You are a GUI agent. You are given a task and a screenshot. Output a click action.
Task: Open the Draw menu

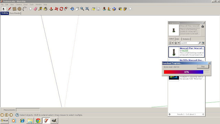[25, 4]
